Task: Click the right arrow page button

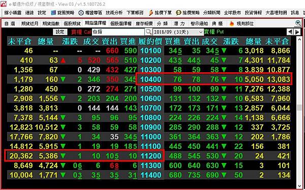Action: 297,32
